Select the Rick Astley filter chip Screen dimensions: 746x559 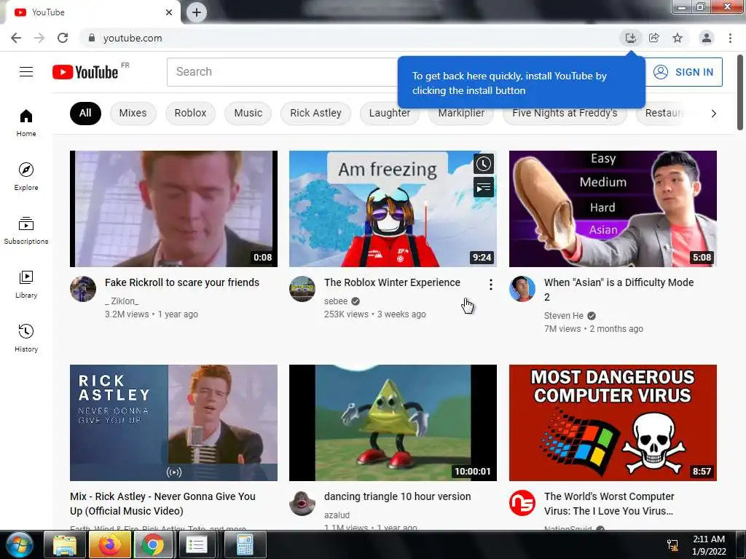pyautogui.click(x=315, y=113)
